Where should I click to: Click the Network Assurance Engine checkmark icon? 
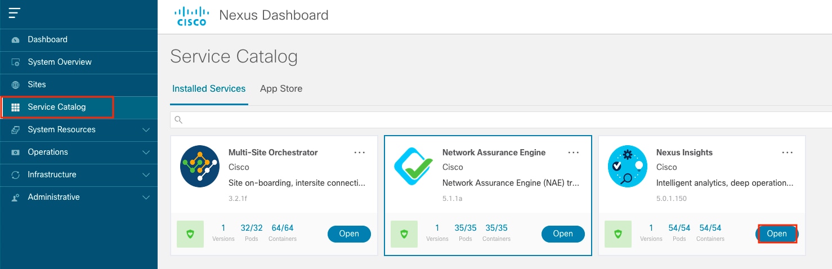pos(414,166)
